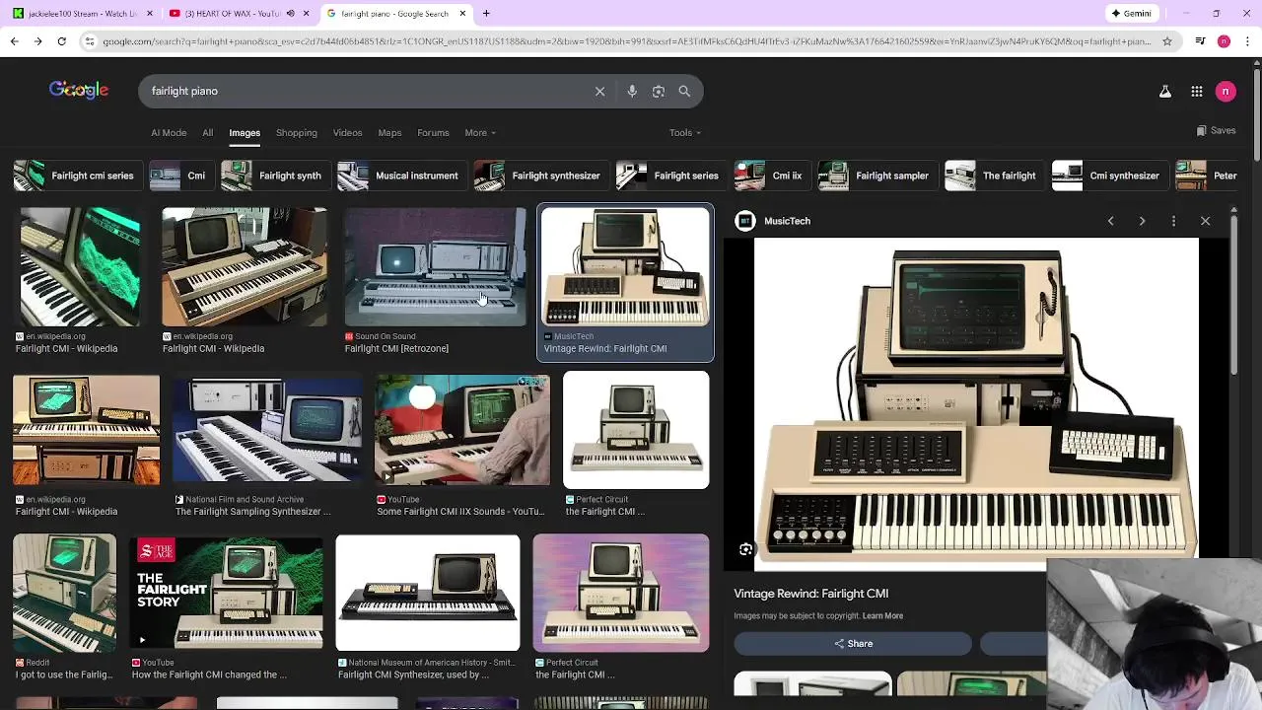This screenshot has height=710, width=1262.
Task: Open Google Lens camera search icon
Action: point(659,91)
